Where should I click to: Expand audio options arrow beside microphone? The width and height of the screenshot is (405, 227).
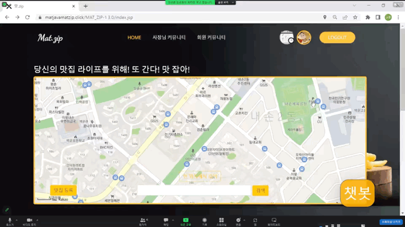(16, 221)
